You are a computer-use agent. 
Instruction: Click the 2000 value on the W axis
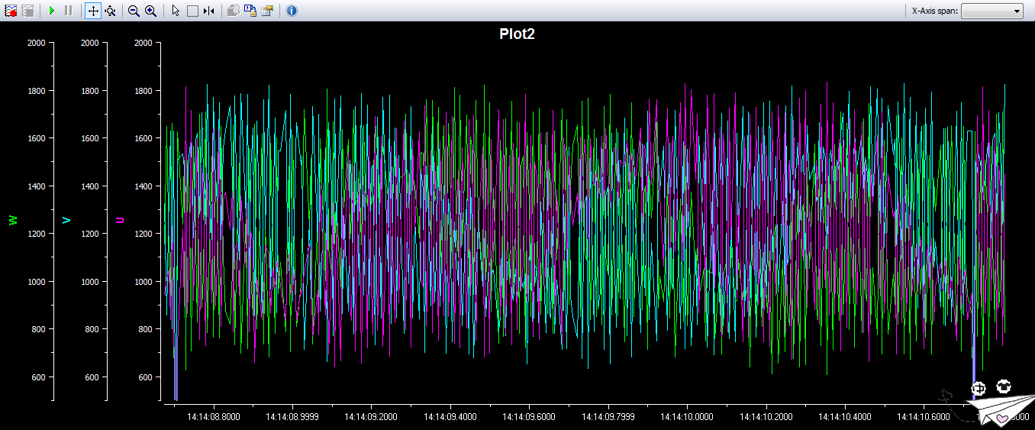point(35,43)
